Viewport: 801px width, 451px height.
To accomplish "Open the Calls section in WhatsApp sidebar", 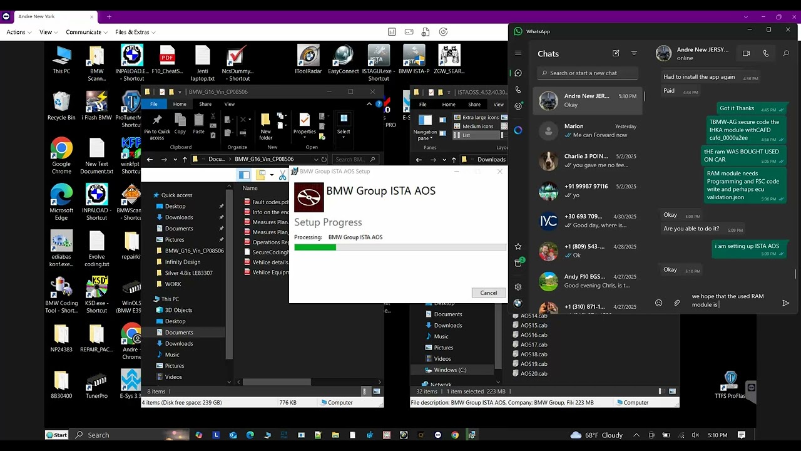I will [518, 90].
